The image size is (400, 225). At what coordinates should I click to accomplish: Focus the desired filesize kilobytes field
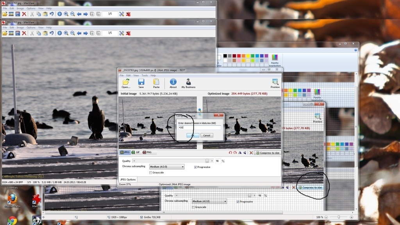[x=200, y=128]
